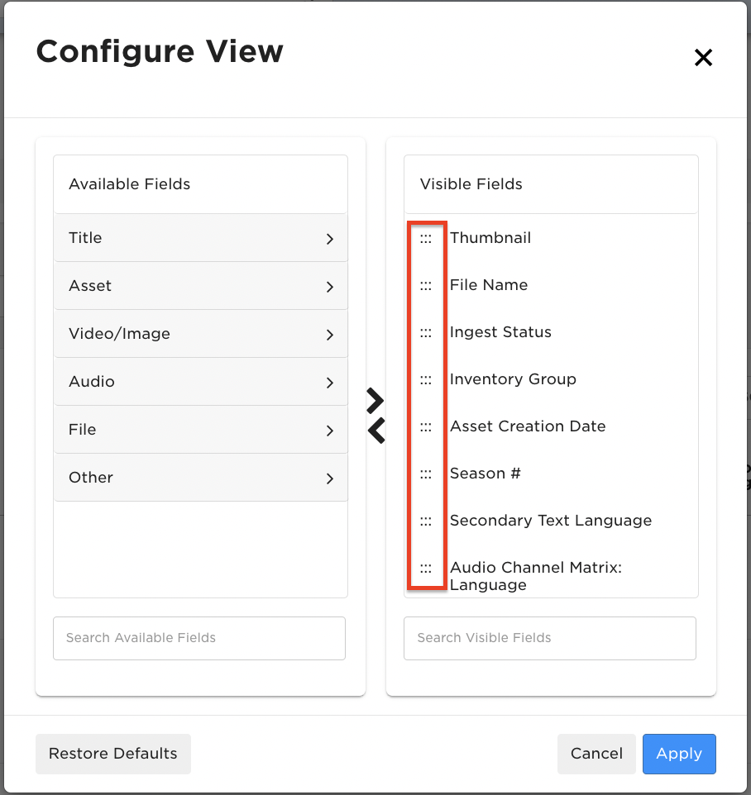Select the drag handle next to Season #
This screenshot has width=751, height=795.
(426, 474)
